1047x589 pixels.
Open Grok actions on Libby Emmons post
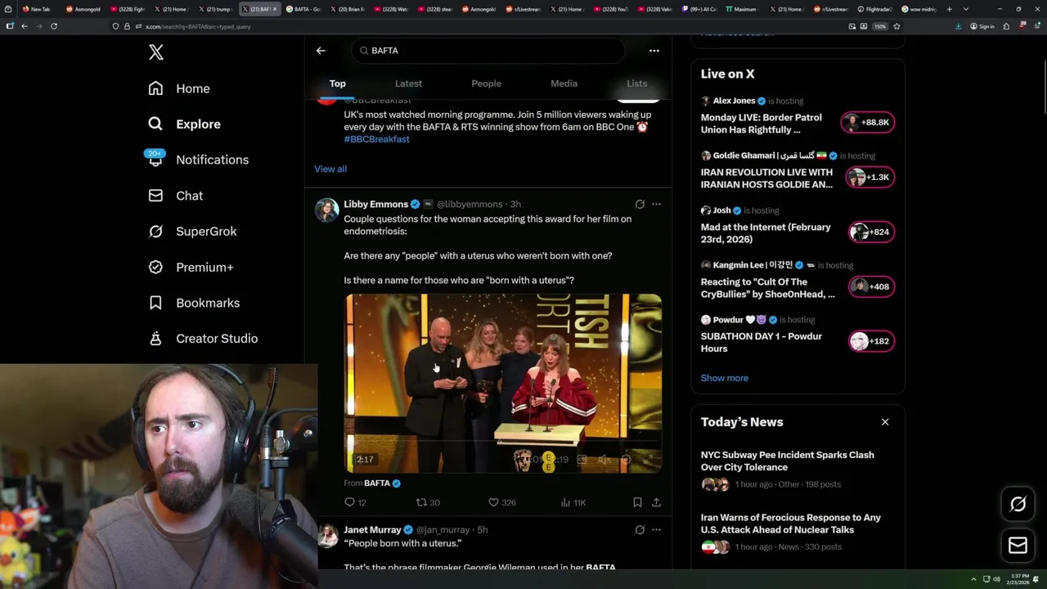point(640,205)
